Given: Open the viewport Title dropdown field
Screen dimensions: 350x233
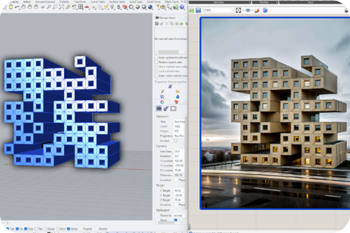Looking at the screenshot, I should 179,122.
